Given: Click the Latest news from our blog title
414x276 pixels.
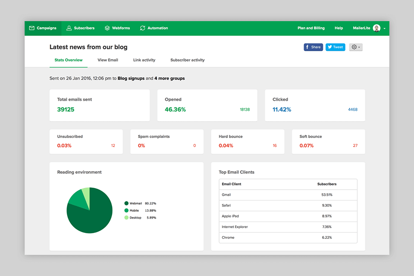Looking at the screenshot, I should tap(88, 47).
